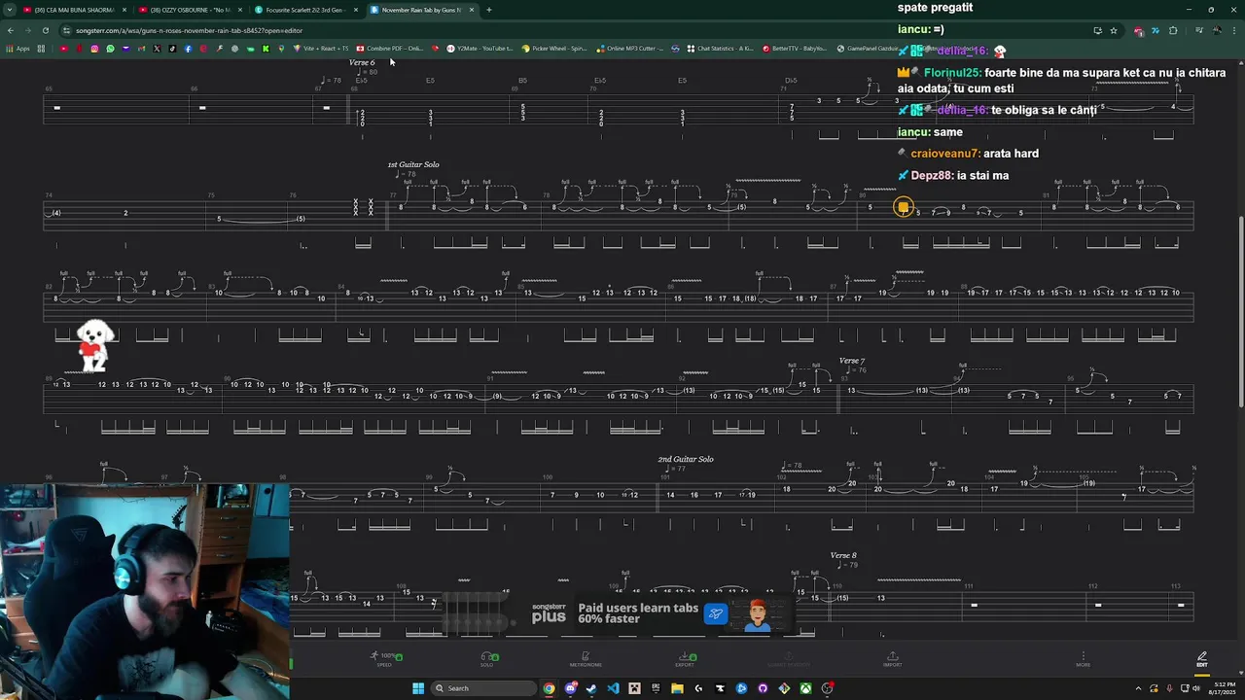
Task: Click the Edit pencil button
Action: pos(1202,659)
